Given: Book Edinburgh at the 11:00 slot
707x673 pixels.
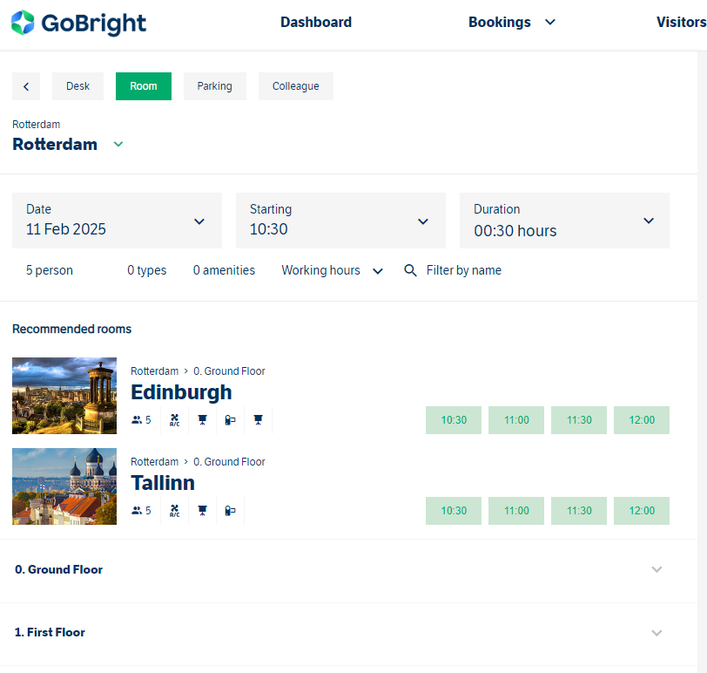Looking at the screenshot, I should click(x=516, y=420).
